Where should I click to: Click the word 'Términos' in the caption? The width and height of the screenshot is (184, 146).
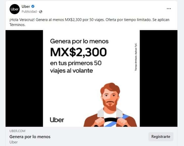[x=17, y=25]
